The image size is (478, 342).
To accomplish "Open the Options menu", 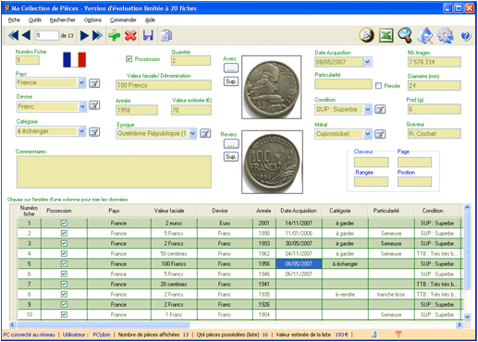I will point(92,20).
